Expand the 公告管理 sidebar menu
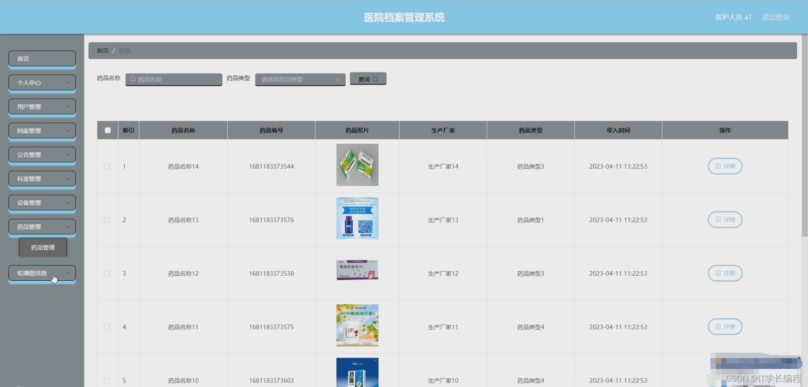This screenshot has height=387, width=808. point(42,154)
